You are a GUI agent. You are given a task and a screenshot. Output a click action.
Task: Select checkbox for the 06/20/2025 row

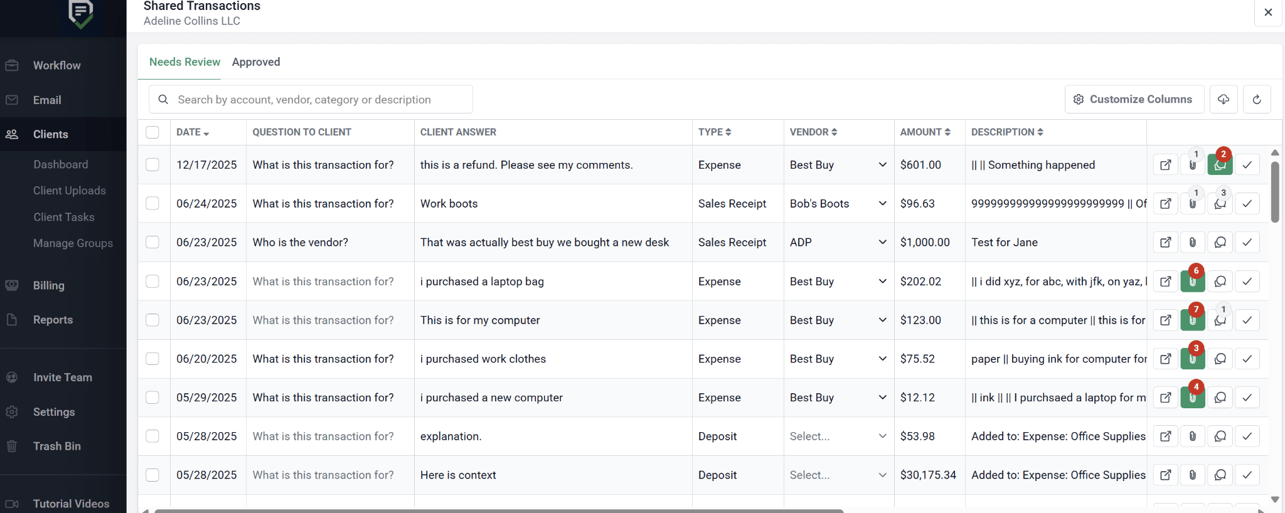click(x=152, y=359)
